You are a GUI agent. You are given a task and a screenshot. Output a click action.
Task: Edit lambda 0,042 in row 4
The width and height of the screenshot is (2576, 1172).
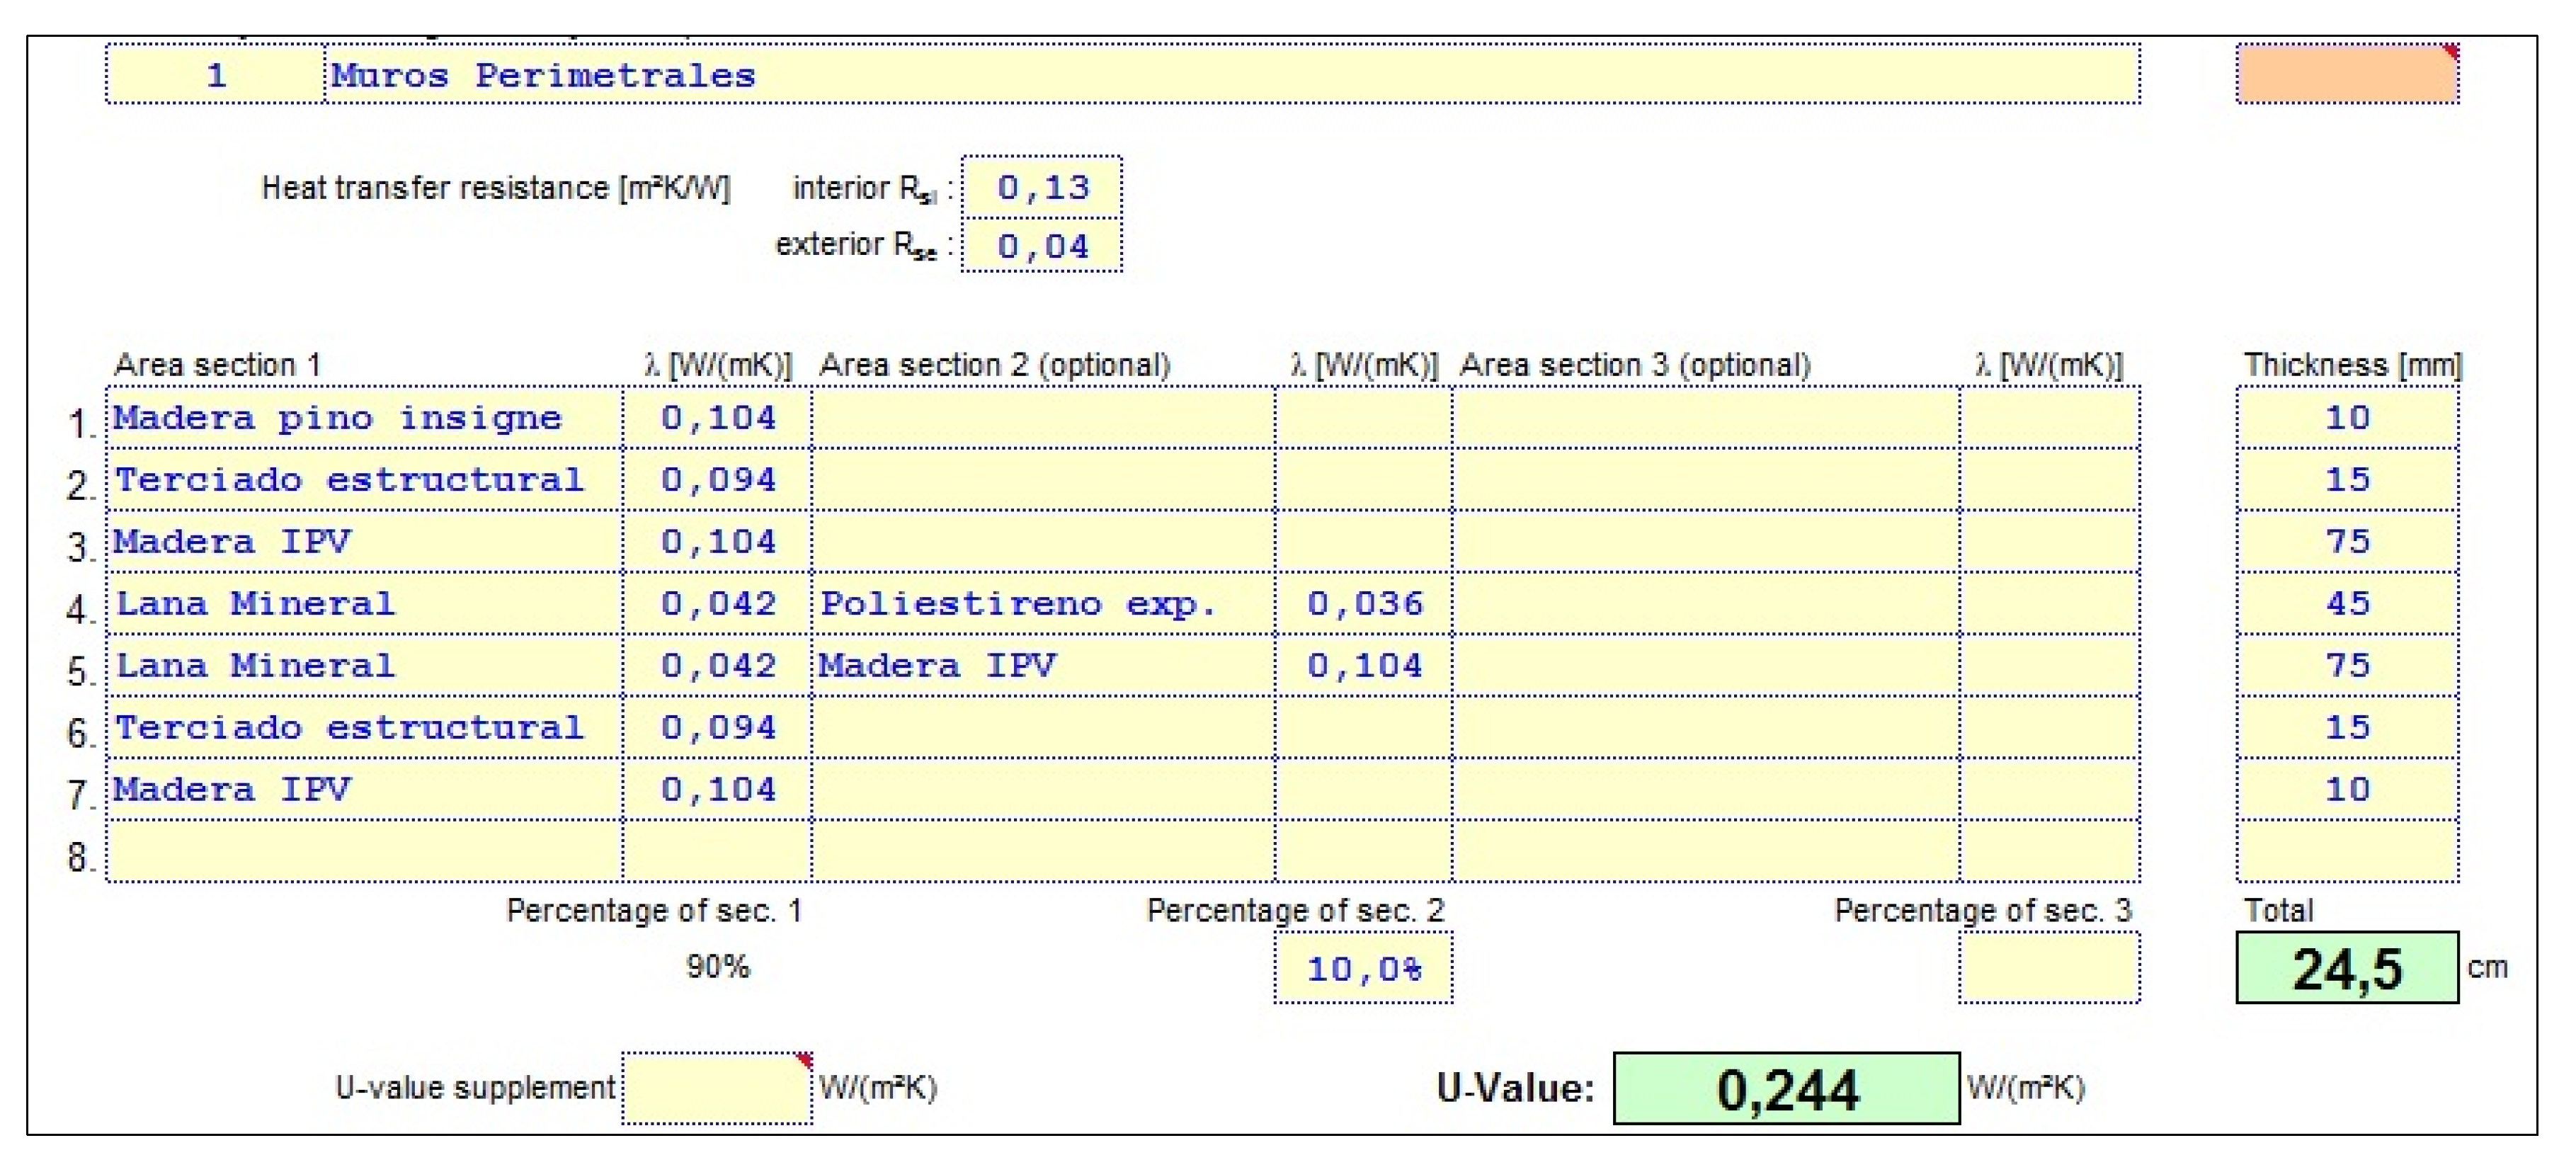tap(717, 604)
